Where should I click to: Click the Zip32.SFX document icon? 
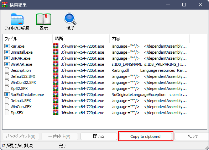7,89
